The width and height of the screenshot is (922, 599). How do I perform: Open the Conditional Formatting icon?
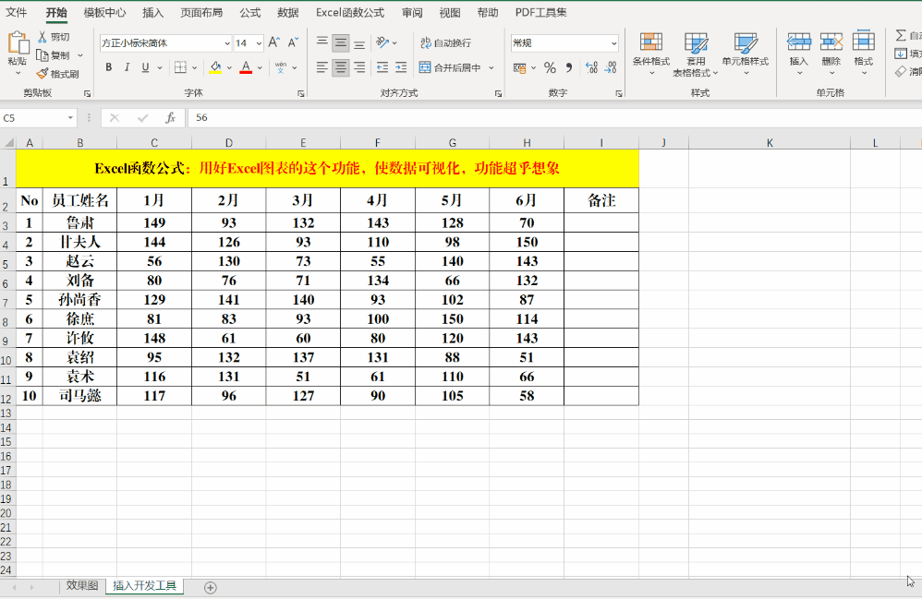[651, 42]
